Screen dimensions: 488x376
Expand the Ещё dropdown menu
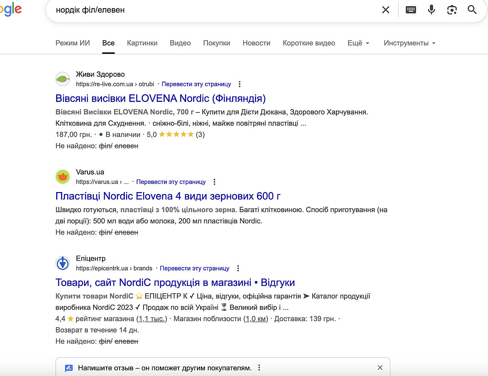coord(358,43)
